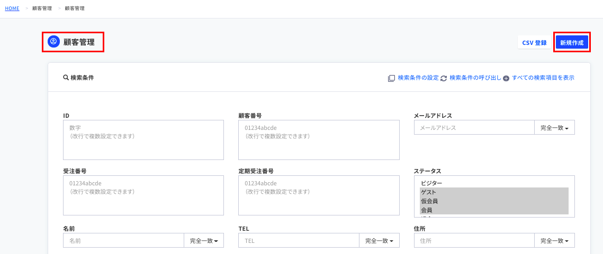Click into the 顧客番号 text area
This screenshot has height=254, width=603.
319,140
